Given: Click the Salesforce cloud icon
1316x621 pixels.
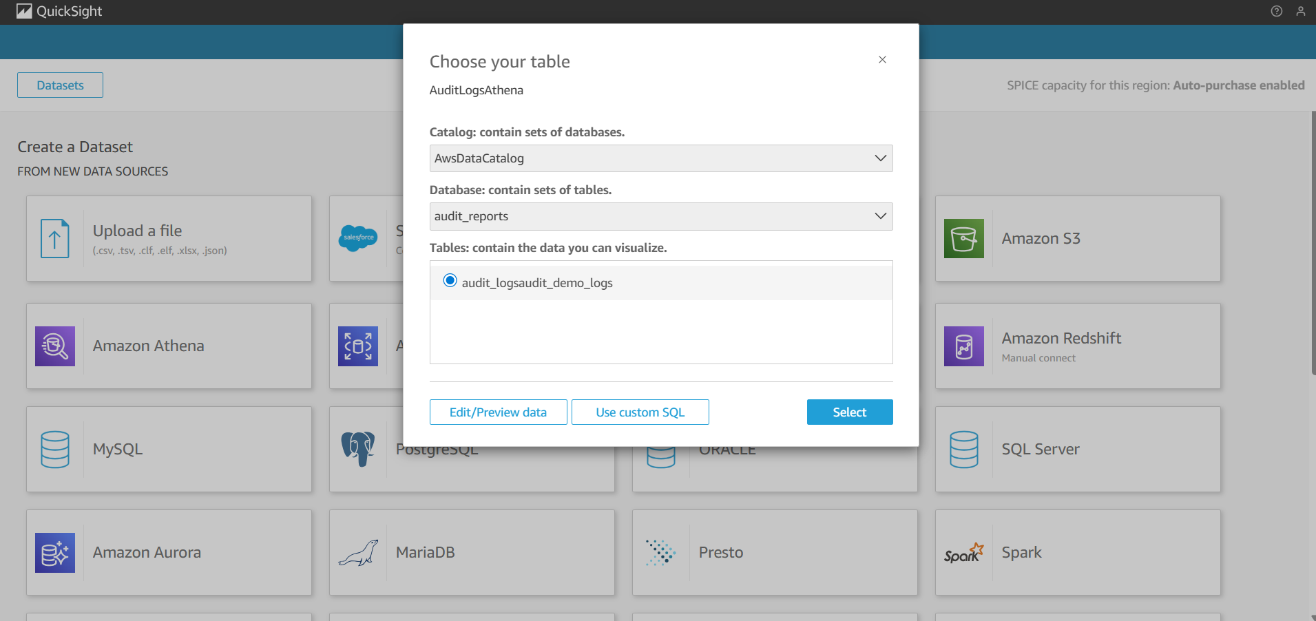Looking at the screenshot, I should pyautogui.click(x=358, y=238).
